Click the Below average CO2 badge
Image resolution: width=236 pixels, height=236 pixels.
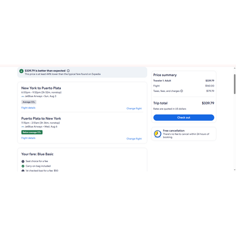[32, 132]
